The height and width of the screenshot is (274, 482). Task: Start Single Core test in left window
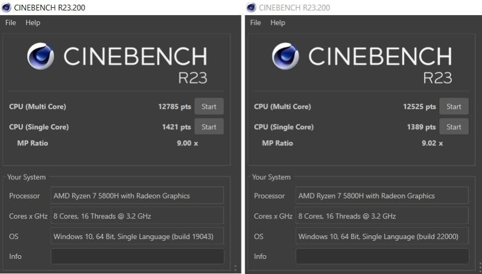[x=209, y=127]
